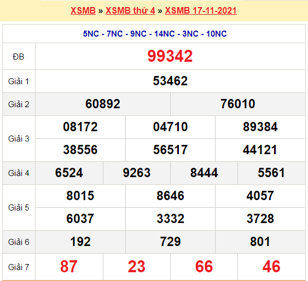
Task: Select Giải 3 number 08172
Action: tap(80, 127)
